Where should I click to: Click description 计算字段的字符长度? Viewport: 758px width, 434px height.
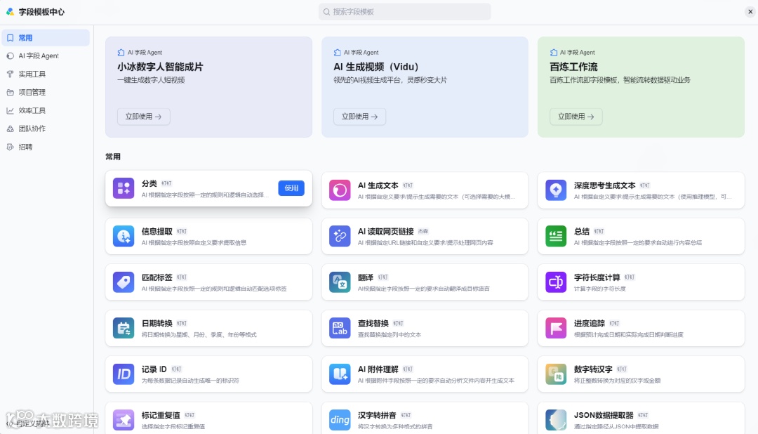(x=600, y=289)
